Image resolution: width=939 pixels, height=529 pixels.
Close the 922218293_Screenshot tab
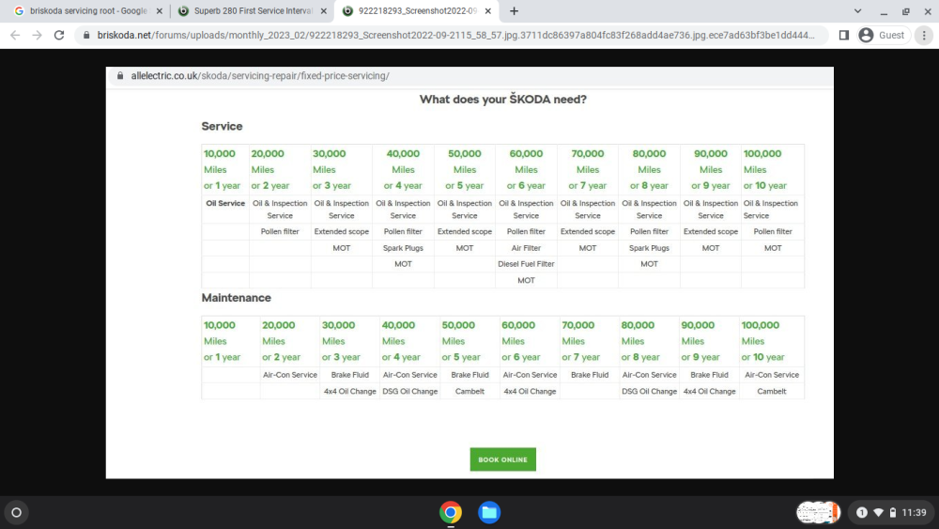point(488,10)
